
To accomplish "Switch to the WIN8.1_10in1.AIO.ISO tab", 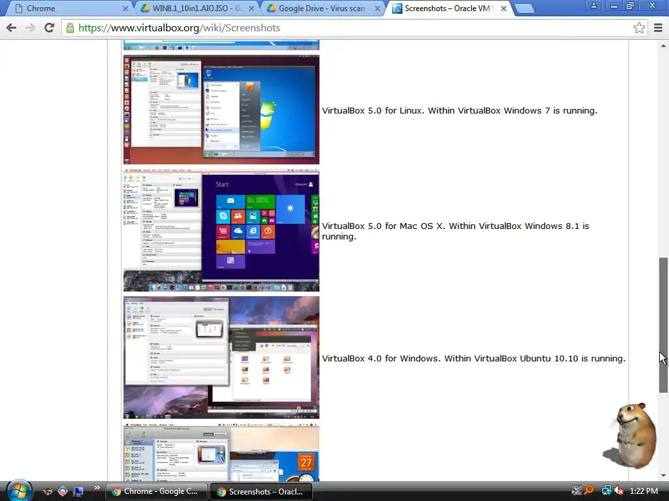I will [195, 8].
